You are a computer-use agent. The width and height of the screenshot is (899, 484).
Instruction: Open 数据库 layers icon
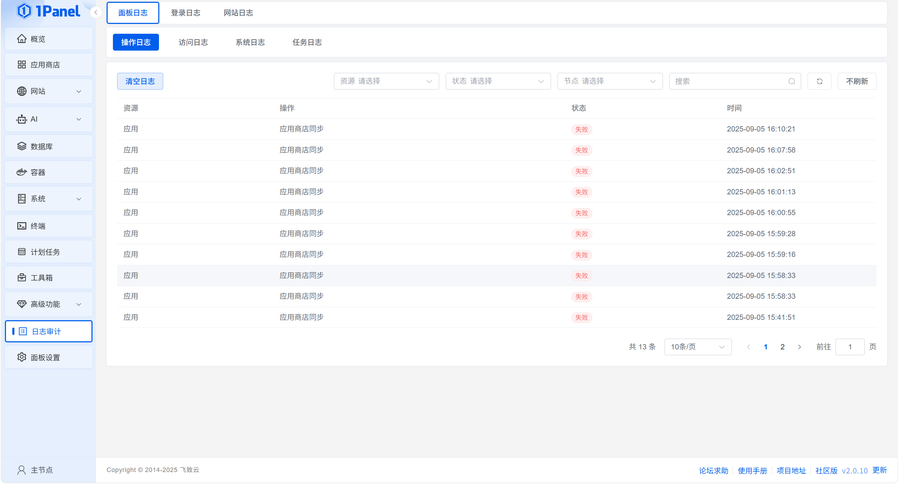(x=22, y=146)
